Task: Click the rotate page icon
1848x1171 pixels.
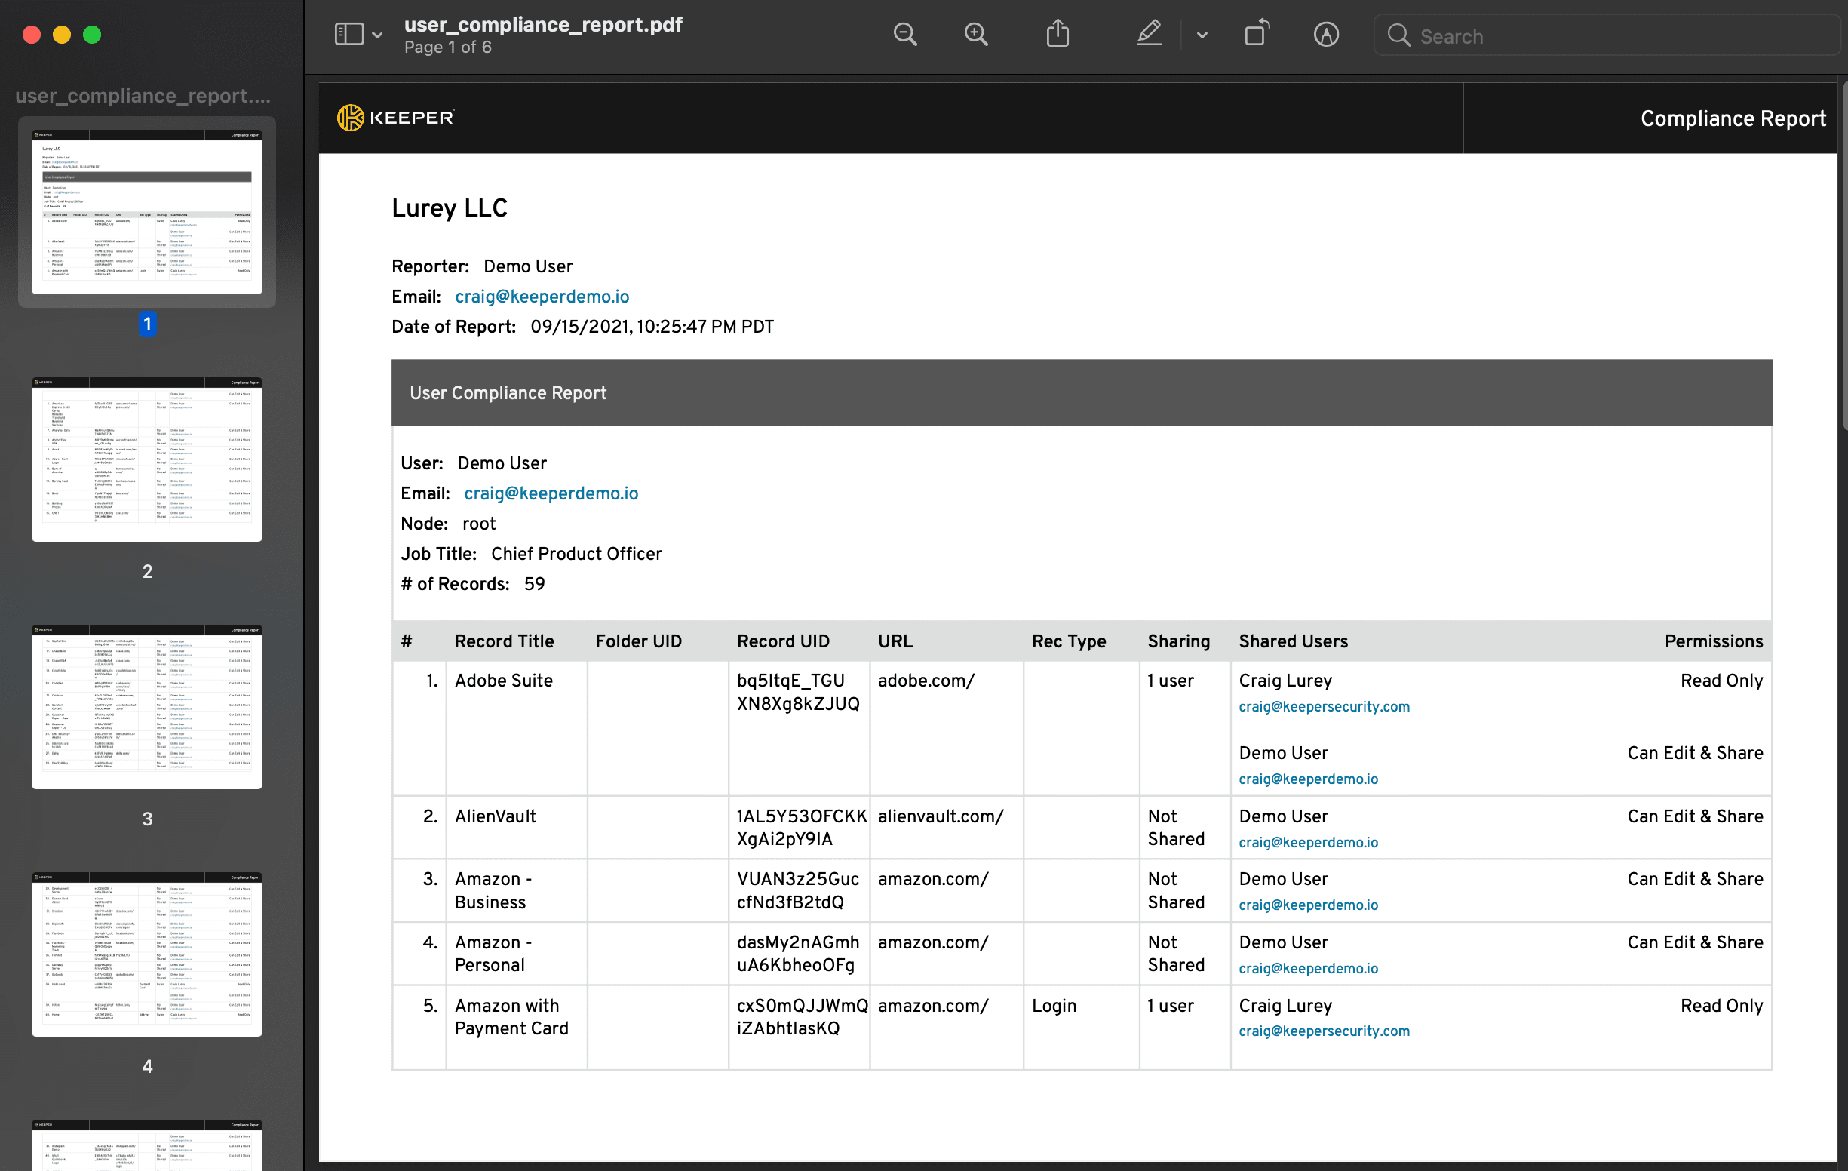Action: coord(1257,35)
